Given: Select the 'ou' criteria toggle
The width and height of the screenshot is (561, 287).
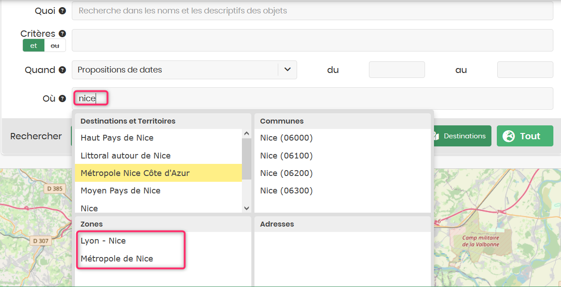Looking at the screenshot, I should (x=55, y=46).
